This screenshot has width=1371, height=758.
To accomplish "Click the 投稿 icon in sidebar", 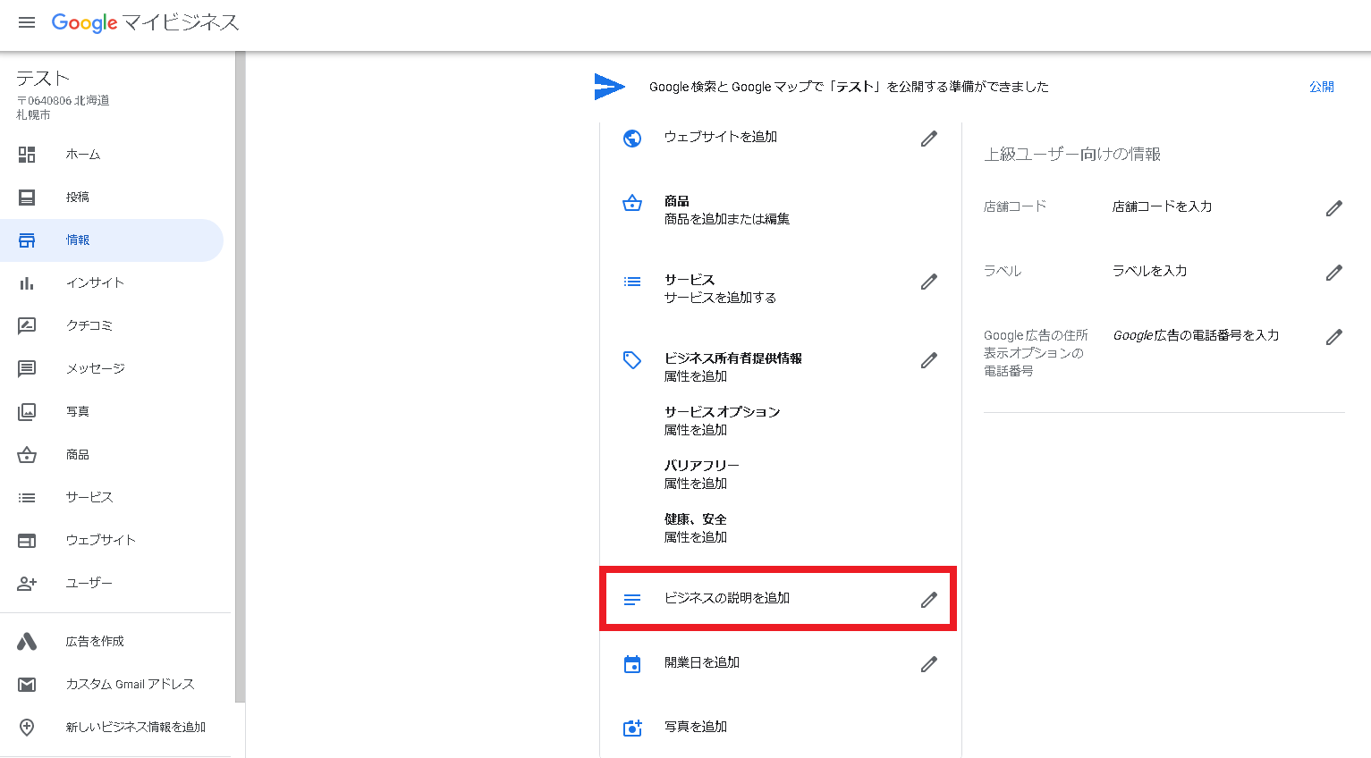I will tap(27, 198).
